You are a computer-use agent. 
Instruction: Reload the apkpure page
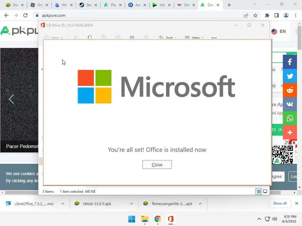pos(25,15)
